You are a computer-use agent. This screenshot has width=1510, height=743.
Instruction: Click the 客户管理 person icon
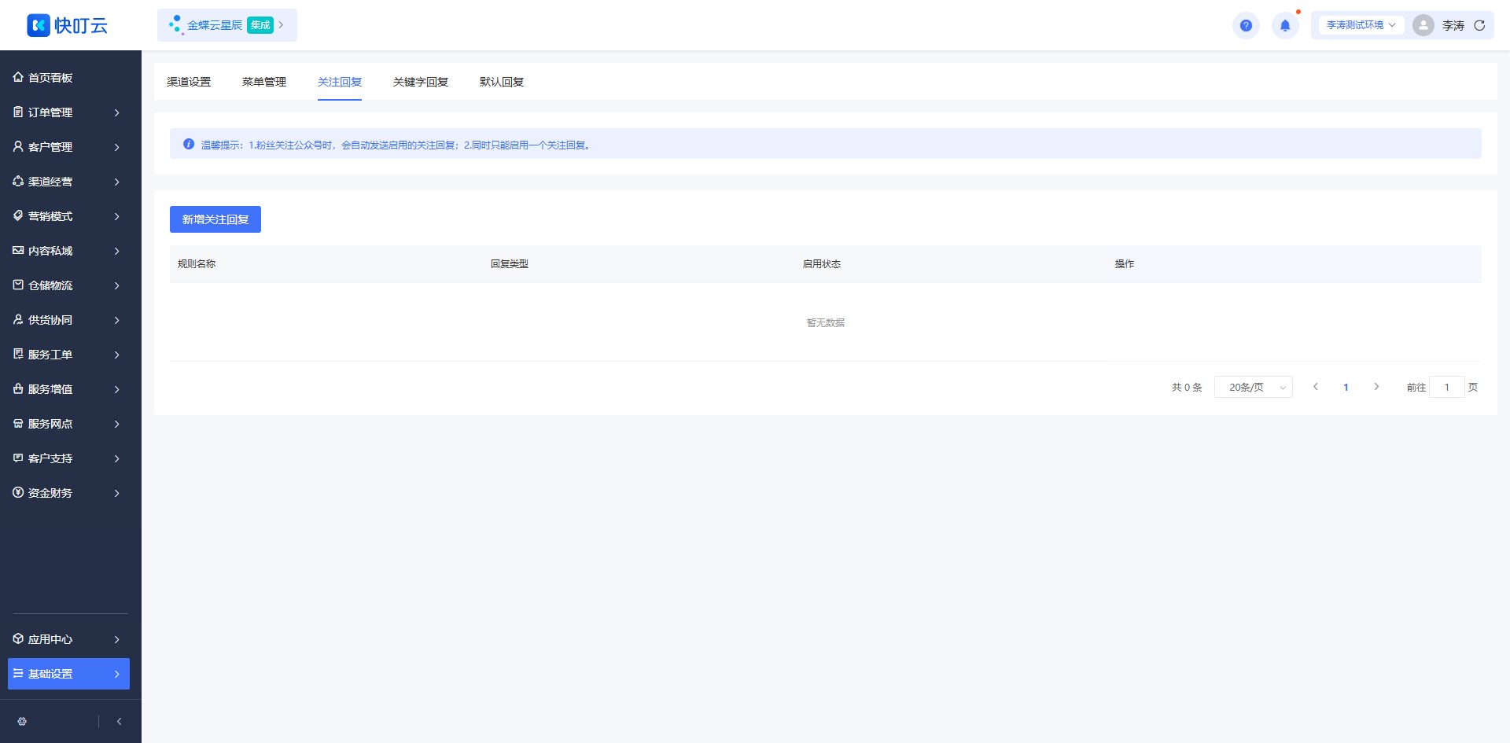pyautogui.click(x=18, y=146)
